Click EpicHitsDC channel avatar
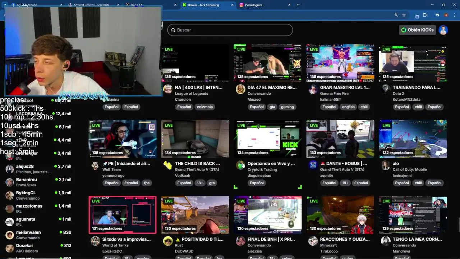This screenshot has height=259, width=460. pos(95,241)
